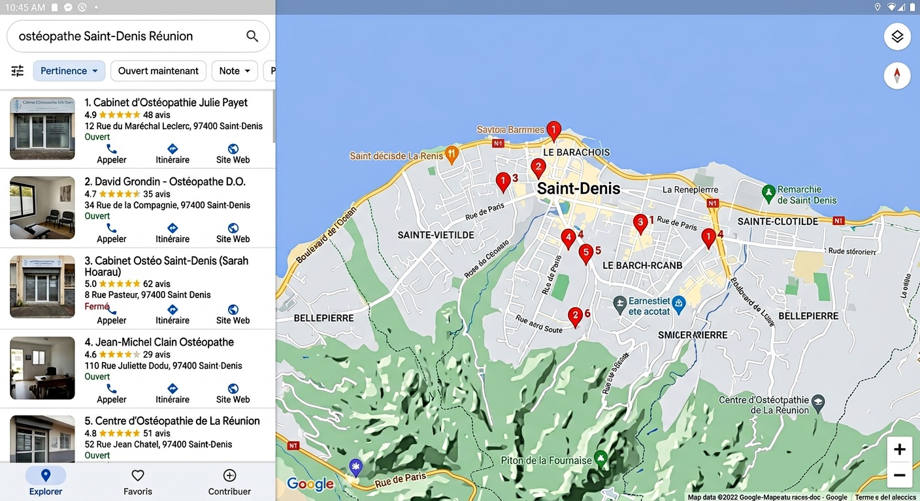This screenshot has width=920, height=501.
Task: Click the compass to reset north
Action: (x=897, y=76)
